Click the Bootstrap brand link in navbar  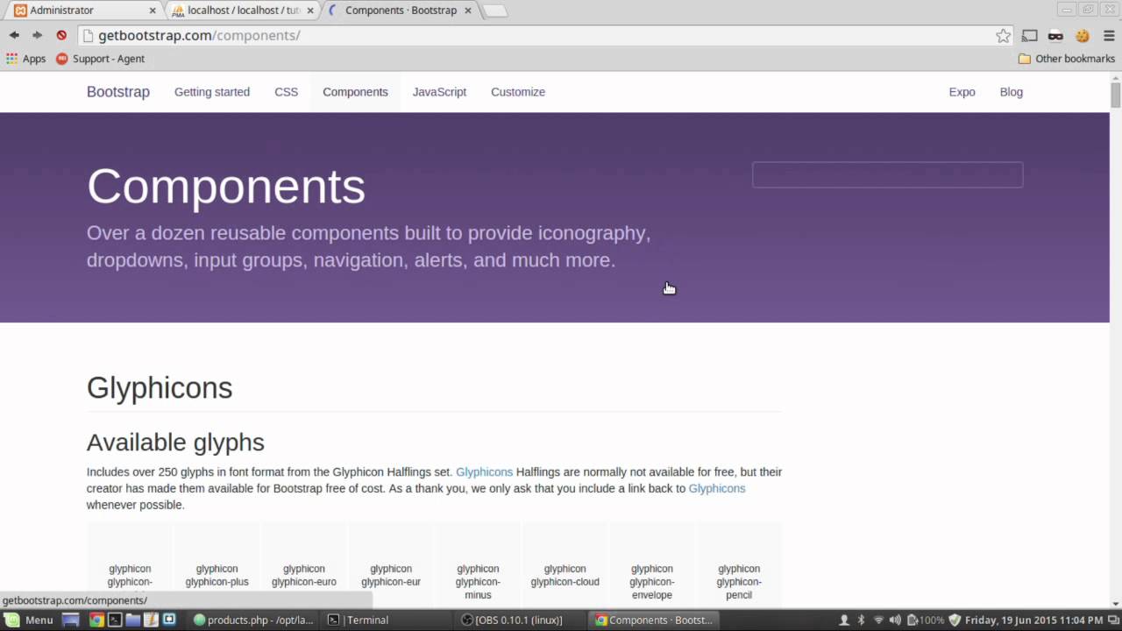118,92
